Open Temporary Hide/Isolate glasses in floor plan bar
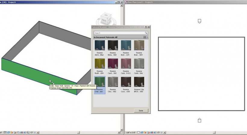247x135 pixels. coord(158,133)
